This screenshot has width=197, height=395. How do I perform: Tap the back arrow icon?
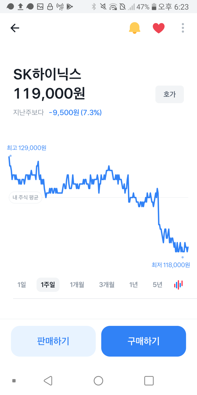pyautogui.click(x=15, y=28)
